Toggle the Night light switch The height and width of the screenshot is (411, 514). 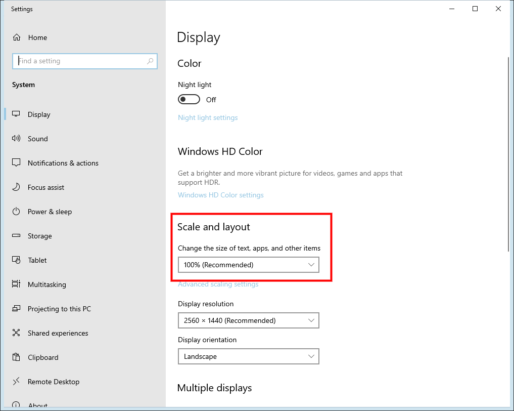tap(189, 100)
